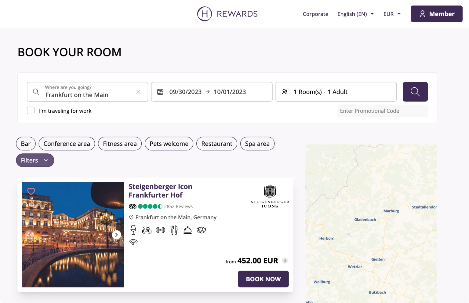Click the location pin icon
The height and width of the screenshot is (303, 469).
click(131, 217)
